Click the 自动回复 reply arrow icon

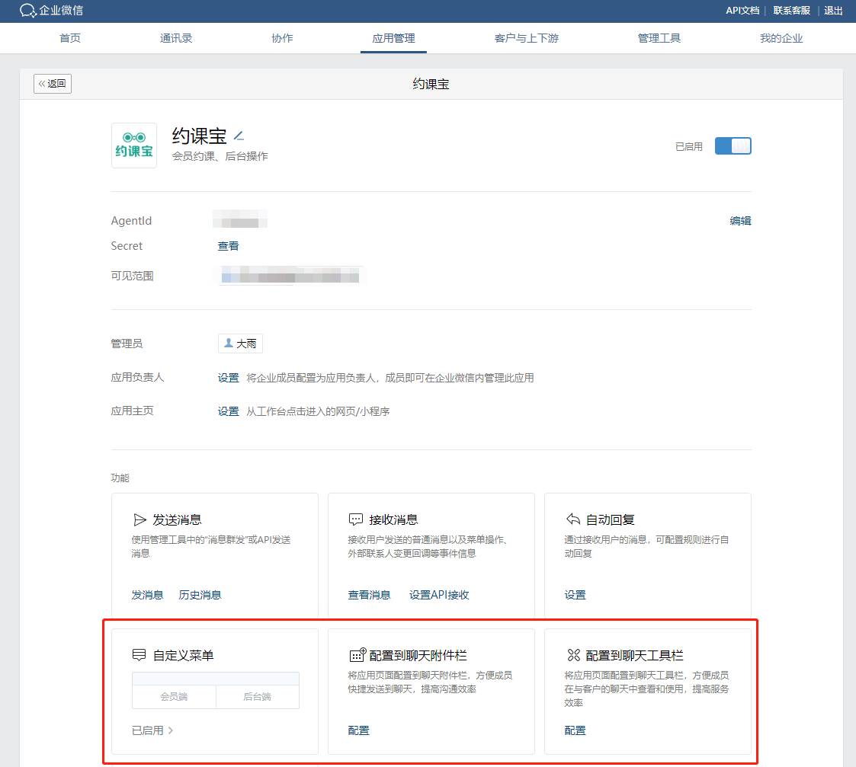pyautogui.click(x=573, y=519)
